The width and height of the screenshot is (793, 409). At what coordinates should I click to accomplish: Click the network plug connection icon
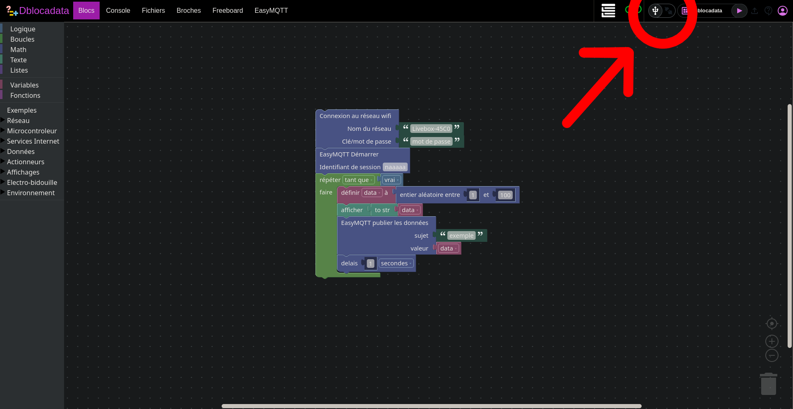[x=668, y=11]
